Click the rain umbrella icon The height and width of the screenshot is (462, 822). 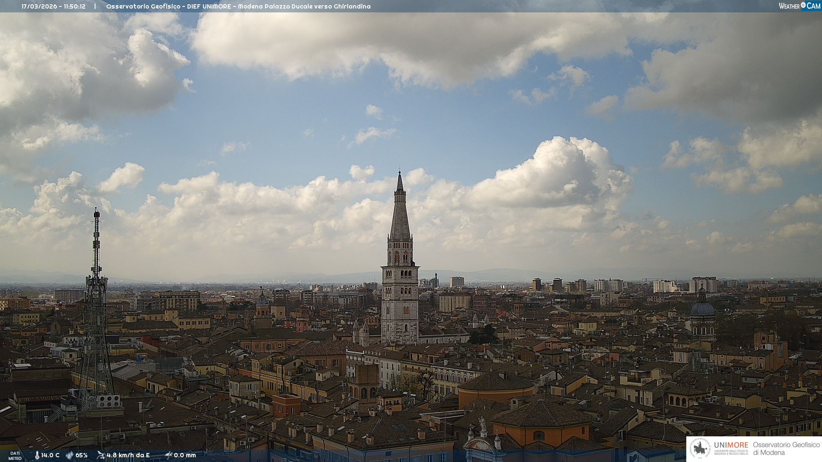pyautogui.click(x=168, y=455)
